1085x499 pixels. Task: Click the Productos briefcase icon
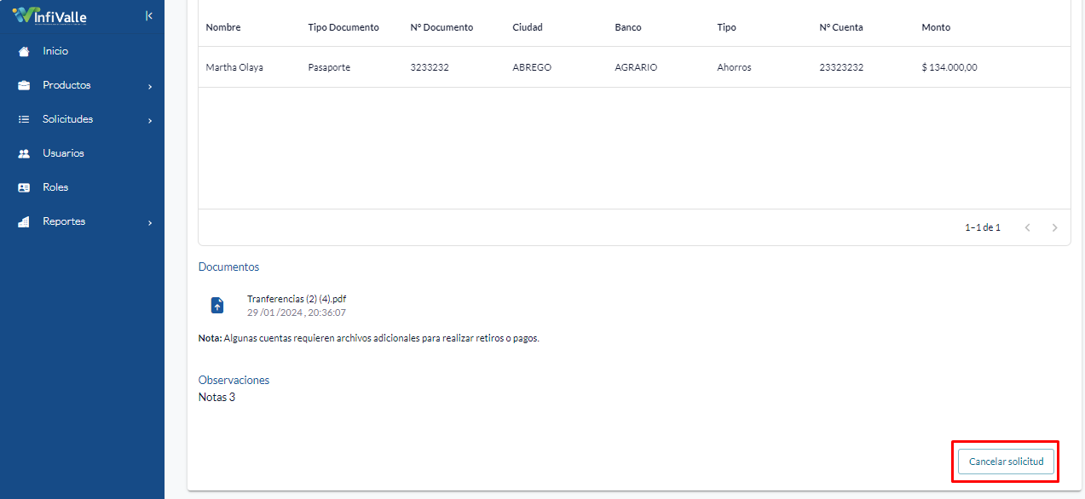(24, 85)
